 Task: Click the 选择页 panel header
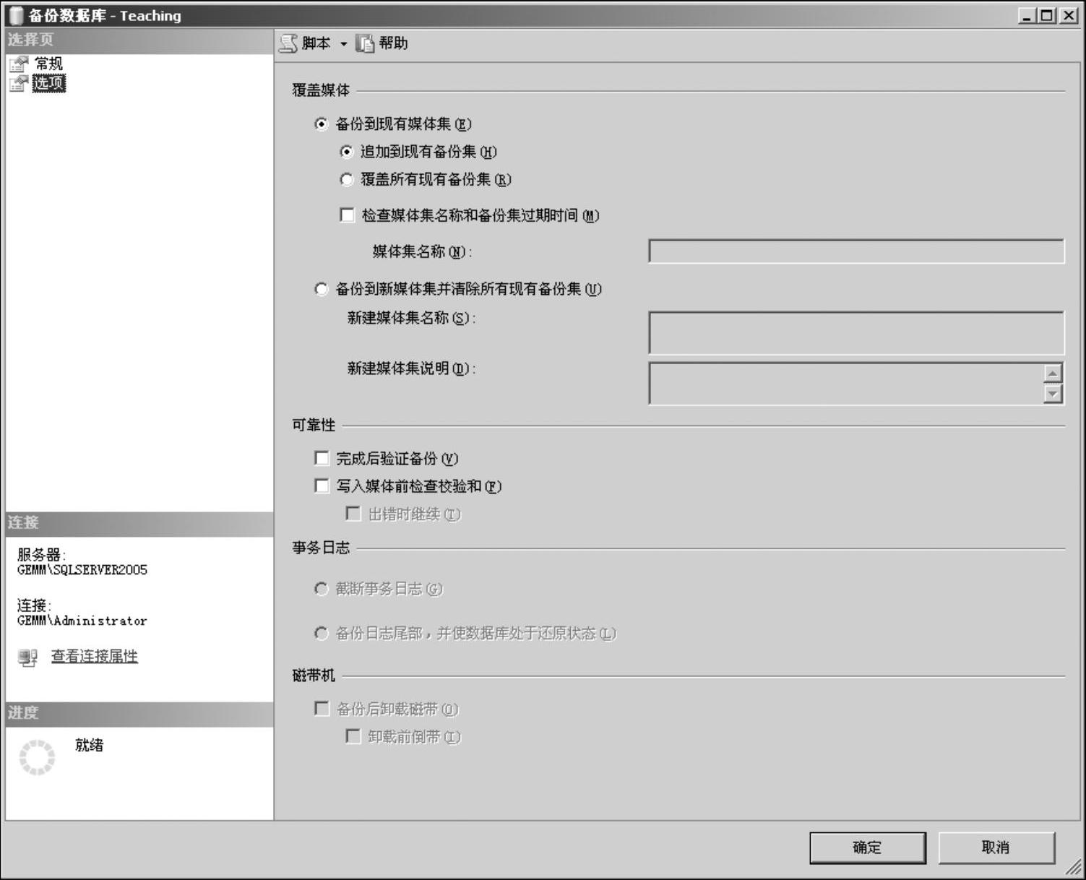pyautogui.click(x=139, y=40)
